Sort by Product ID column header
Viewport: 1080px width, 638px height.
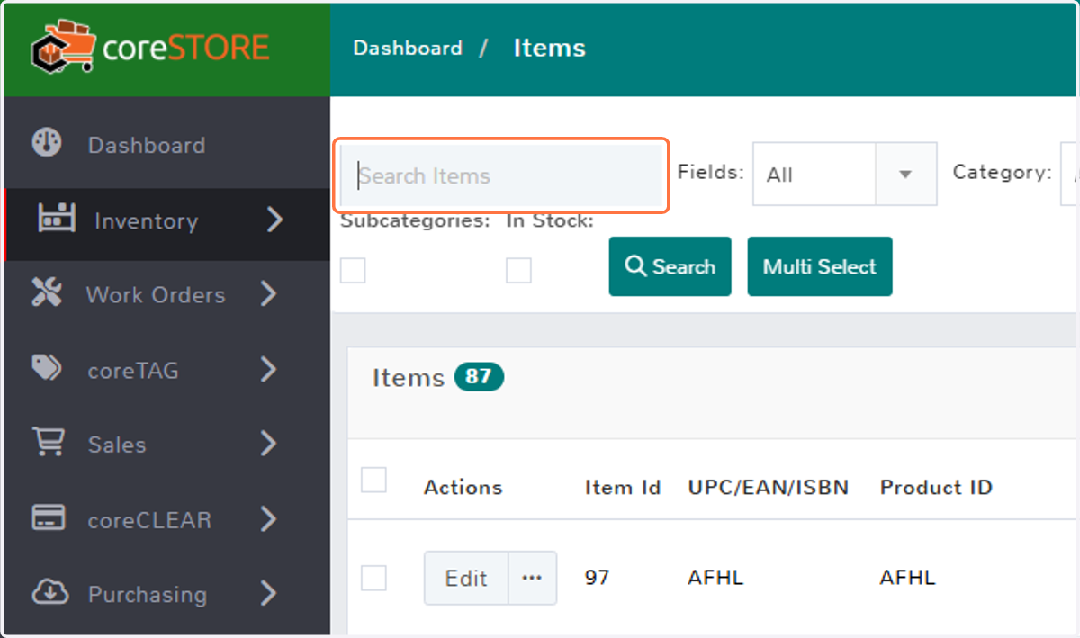[x=936, y=488]
